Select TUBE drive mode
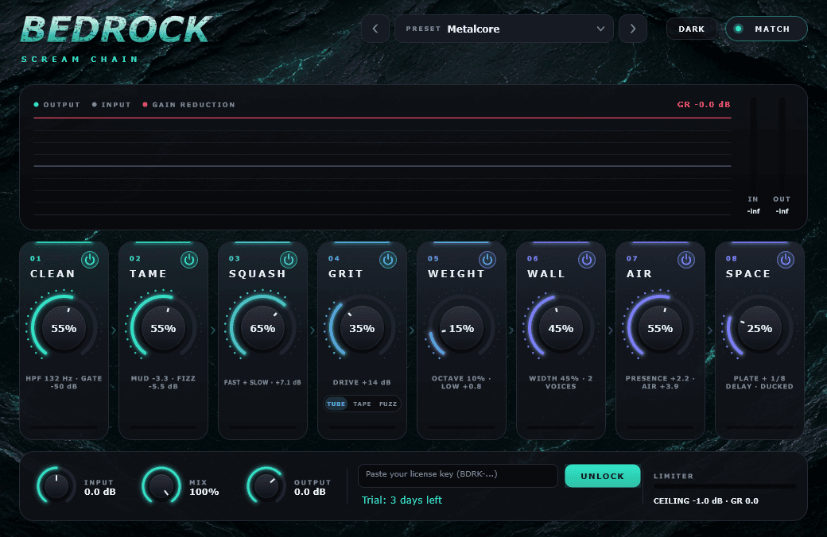 [336, 404]
